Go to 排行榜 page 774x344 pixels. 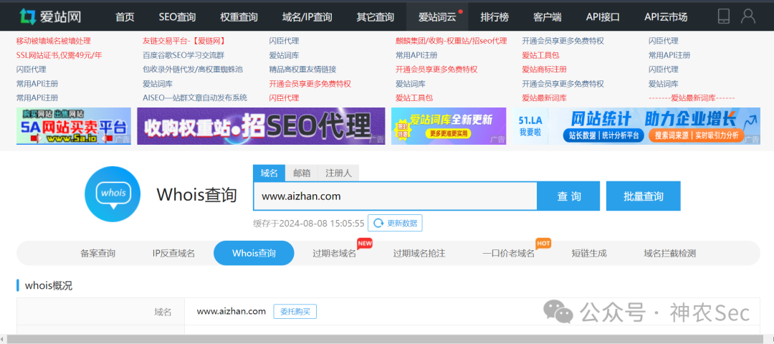click(494, 17)
